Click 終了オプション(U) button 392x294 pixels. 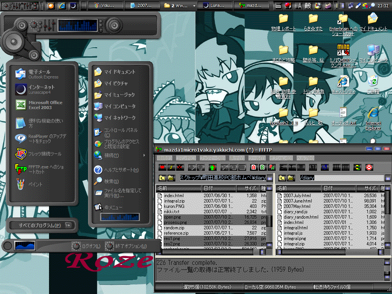point(126,246)
